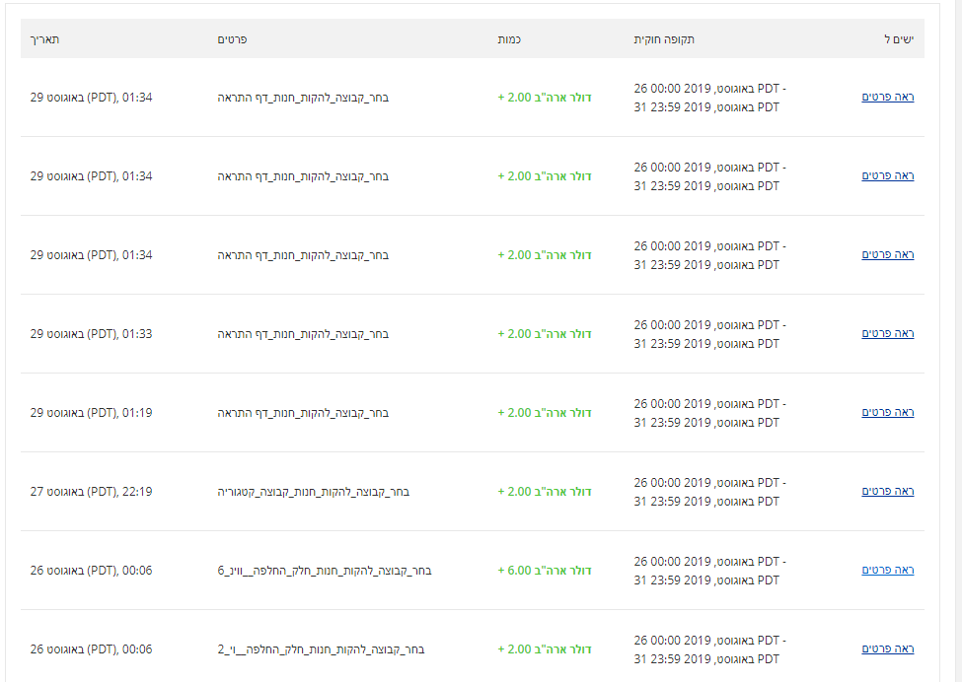Click the תקופה חוקית column header
The width and height of the screenshot is (962, 682).
click(664, 39)
